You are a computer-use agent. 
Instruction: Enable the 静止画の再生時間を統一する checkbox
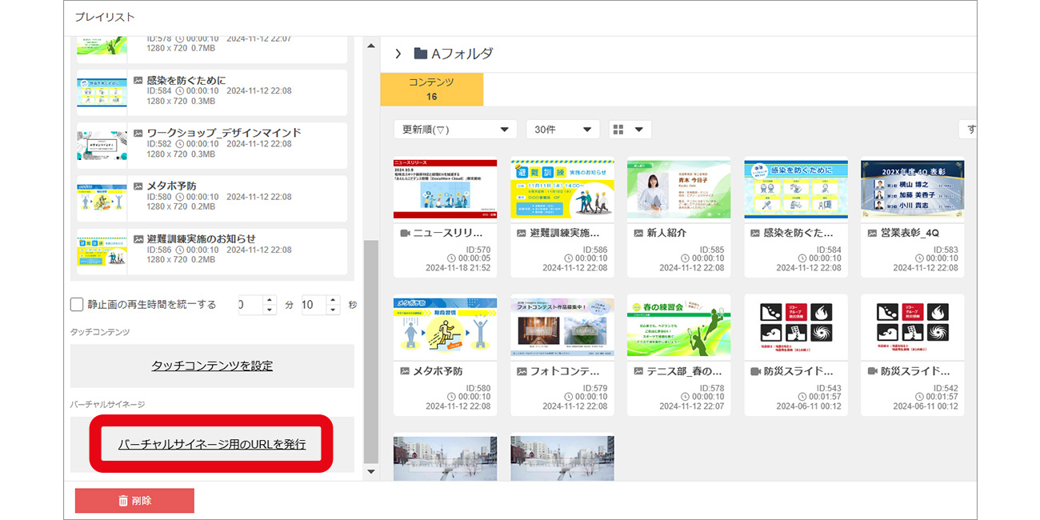77,303
